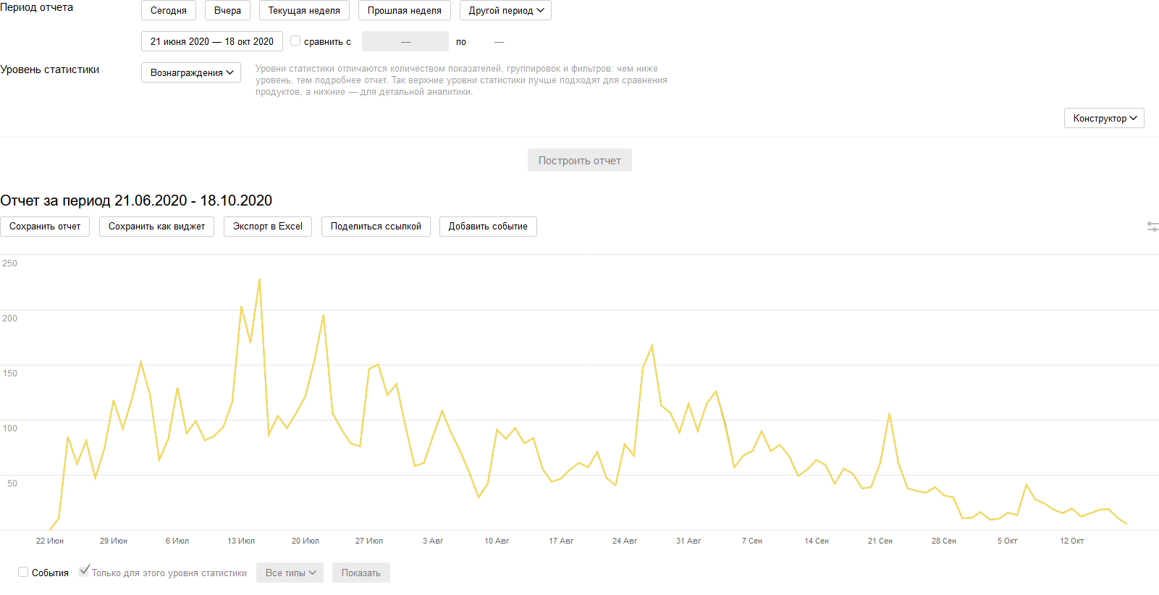Choose the 'Текущая неделя' period
The width and height of the screenshot is (1159, 595).
point(304,11)
